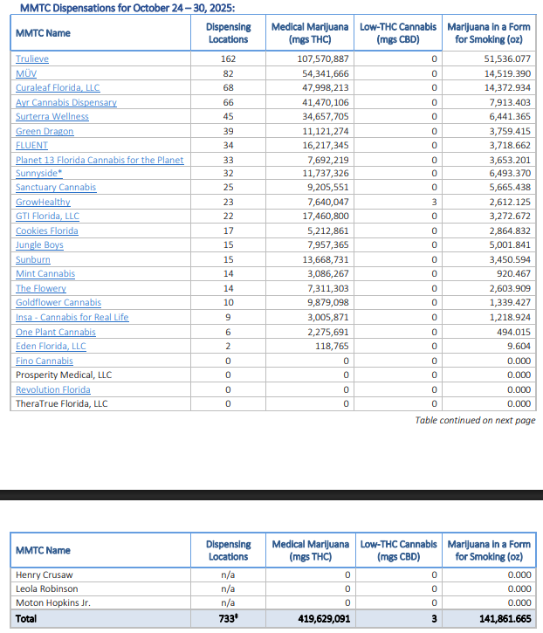Click the 'Table continued on next page' note
This screenshot has height=633, width=543.
point(475,421)
